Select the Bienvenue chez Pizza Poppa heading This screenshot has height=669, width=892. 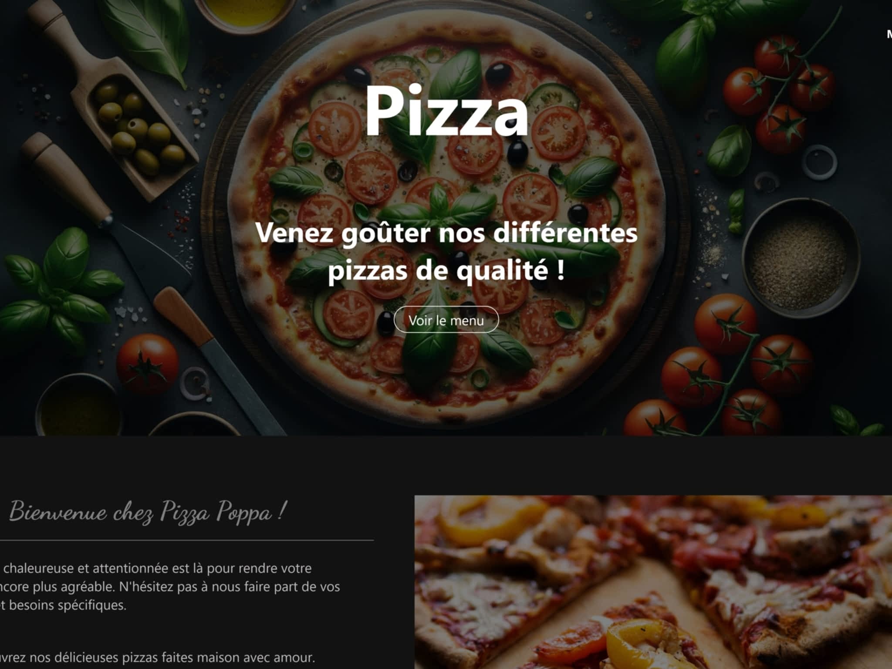tap(148, 512)
